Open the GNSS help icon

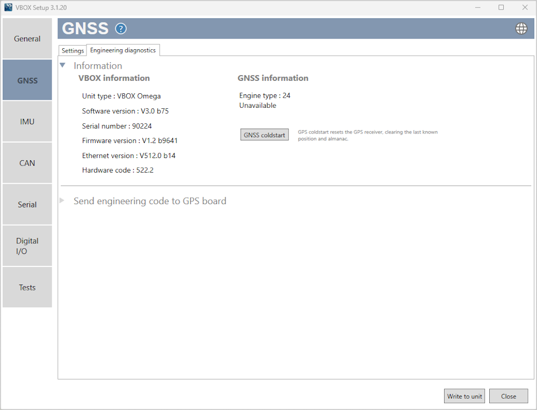click(120, 29)
